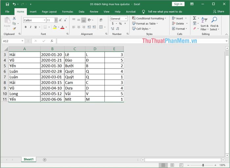Toggle Middle Align

(79, 20)
